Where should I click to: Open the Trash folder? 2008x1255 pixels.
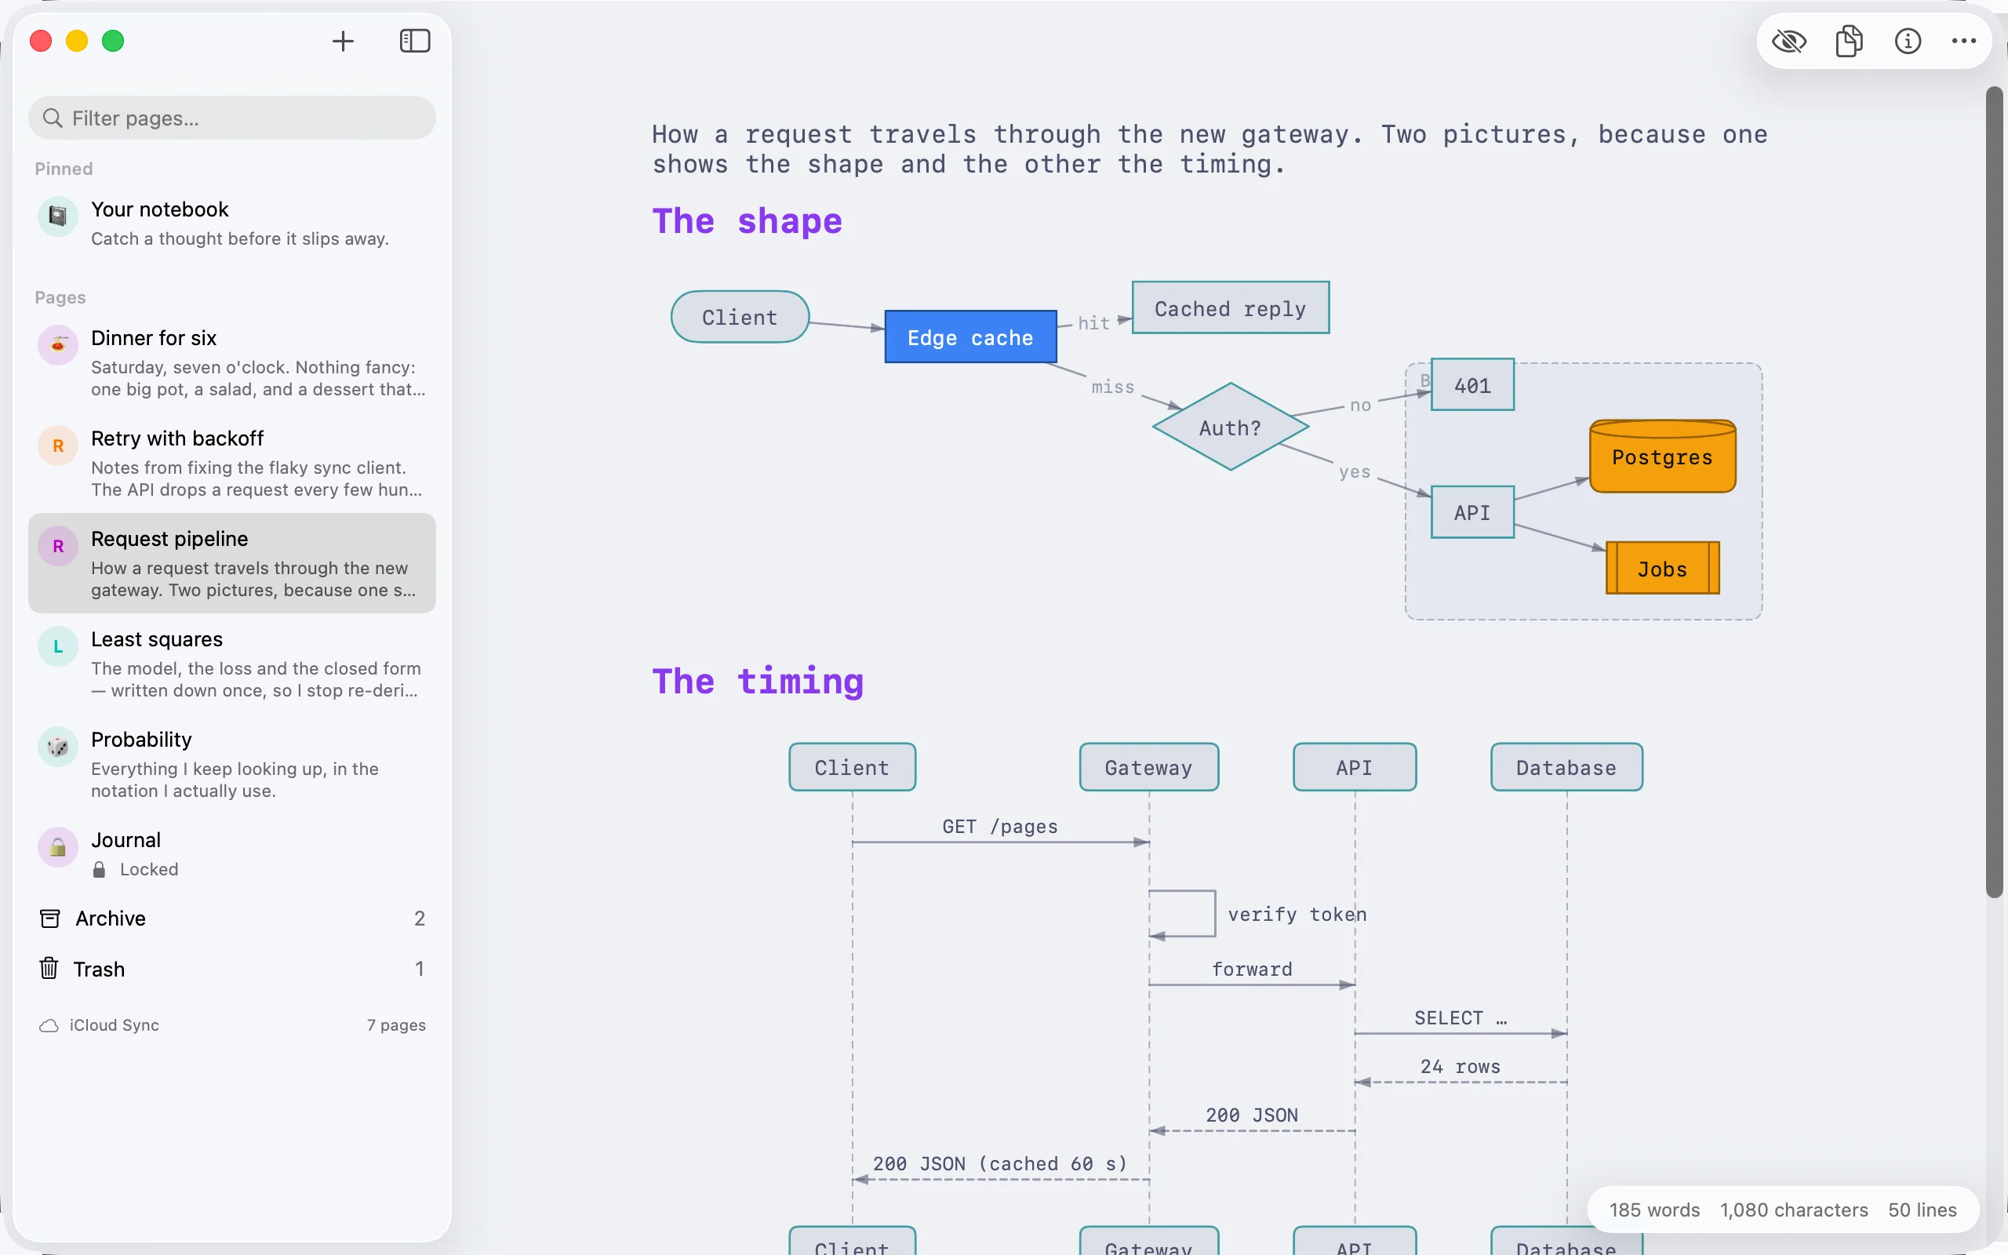tap(231, 969)
